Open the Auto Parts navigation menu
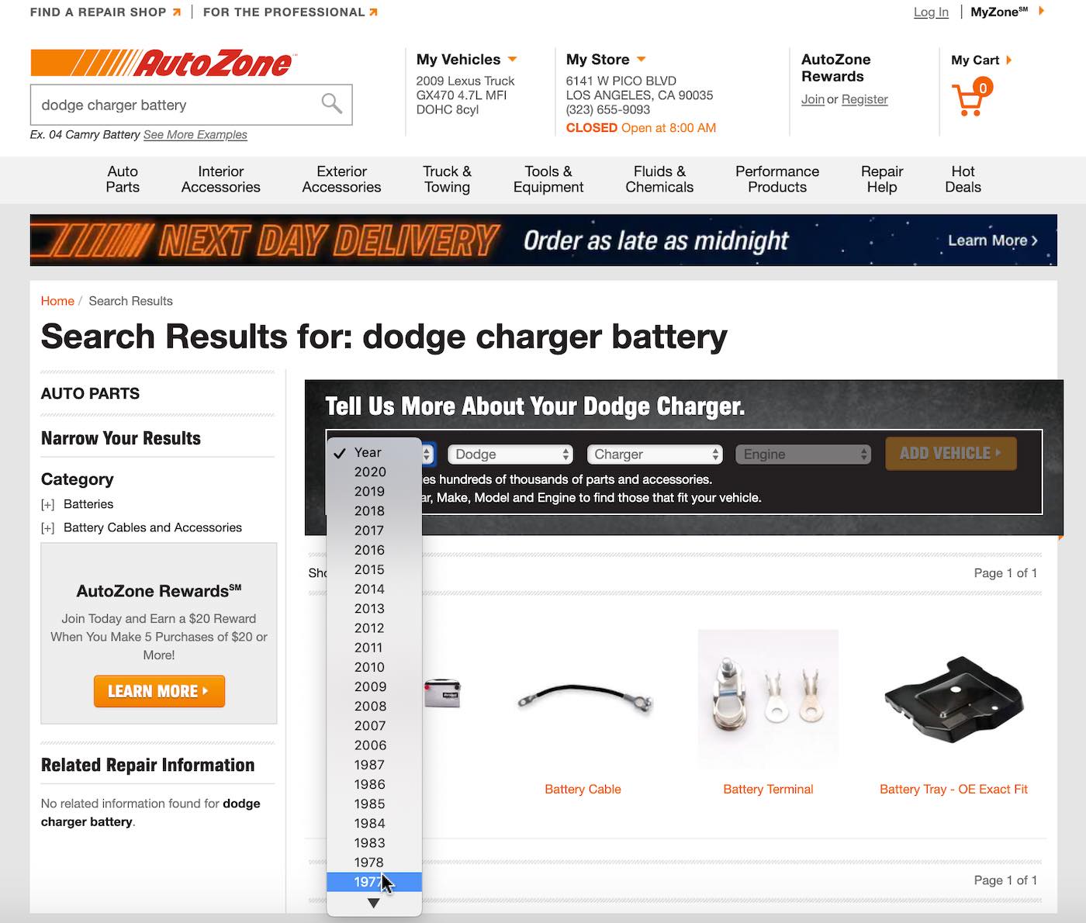 click(123, 179)
